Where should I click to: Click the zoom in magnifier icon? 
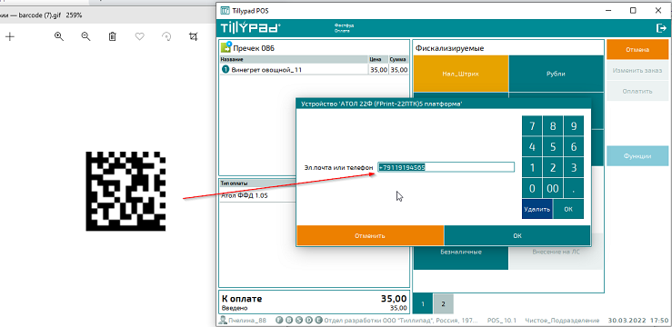(59, 36)
